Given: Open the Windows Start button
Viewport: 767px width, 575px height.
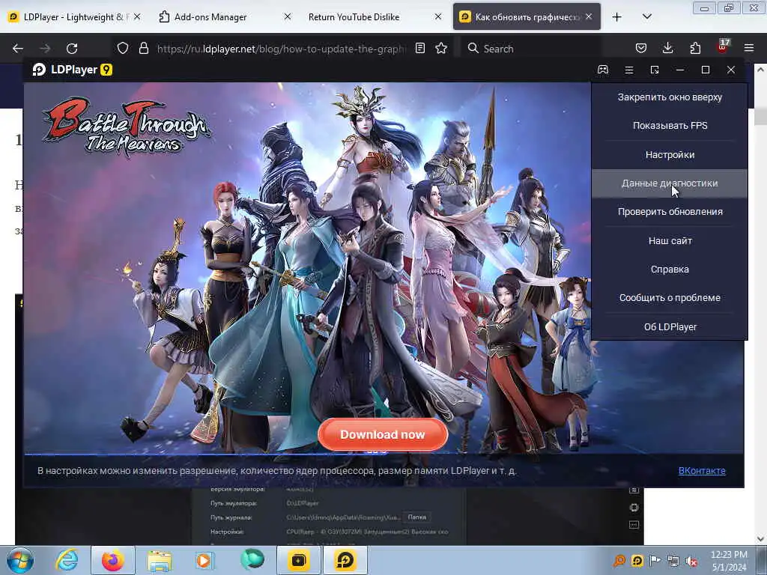Looking at the screenshot, I should tap(20, 560).
